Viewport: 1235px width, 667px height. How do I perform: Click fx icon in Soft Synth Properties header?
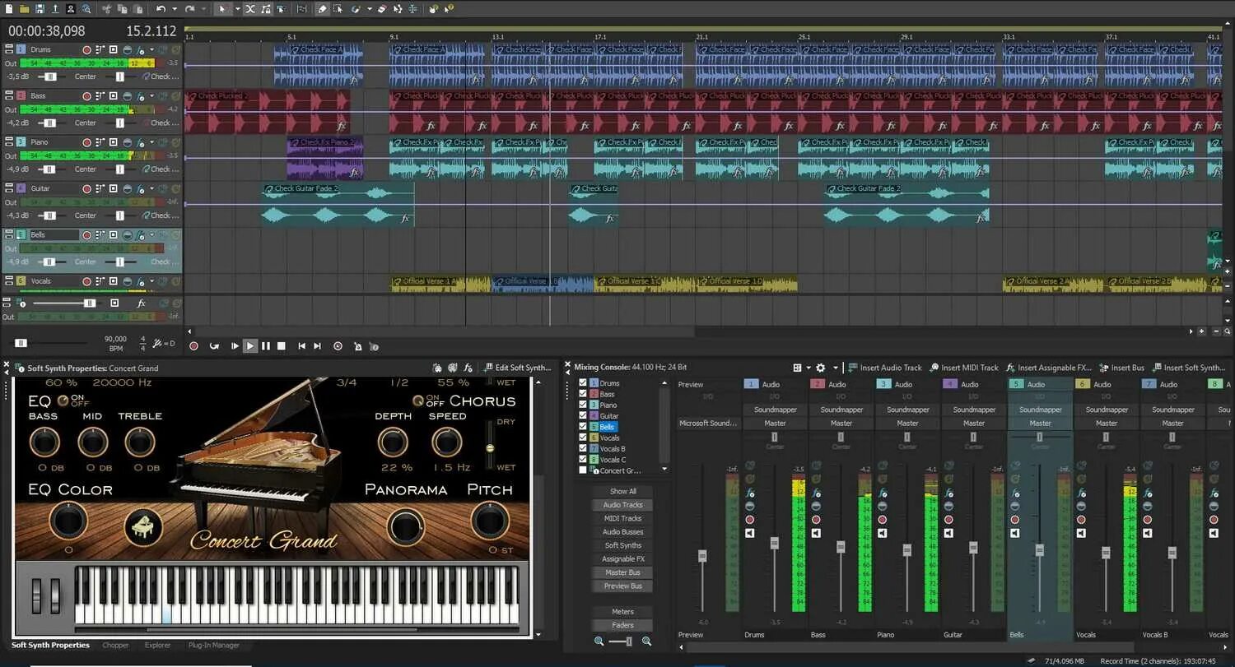pyautogui.click(x=468, y=368)
